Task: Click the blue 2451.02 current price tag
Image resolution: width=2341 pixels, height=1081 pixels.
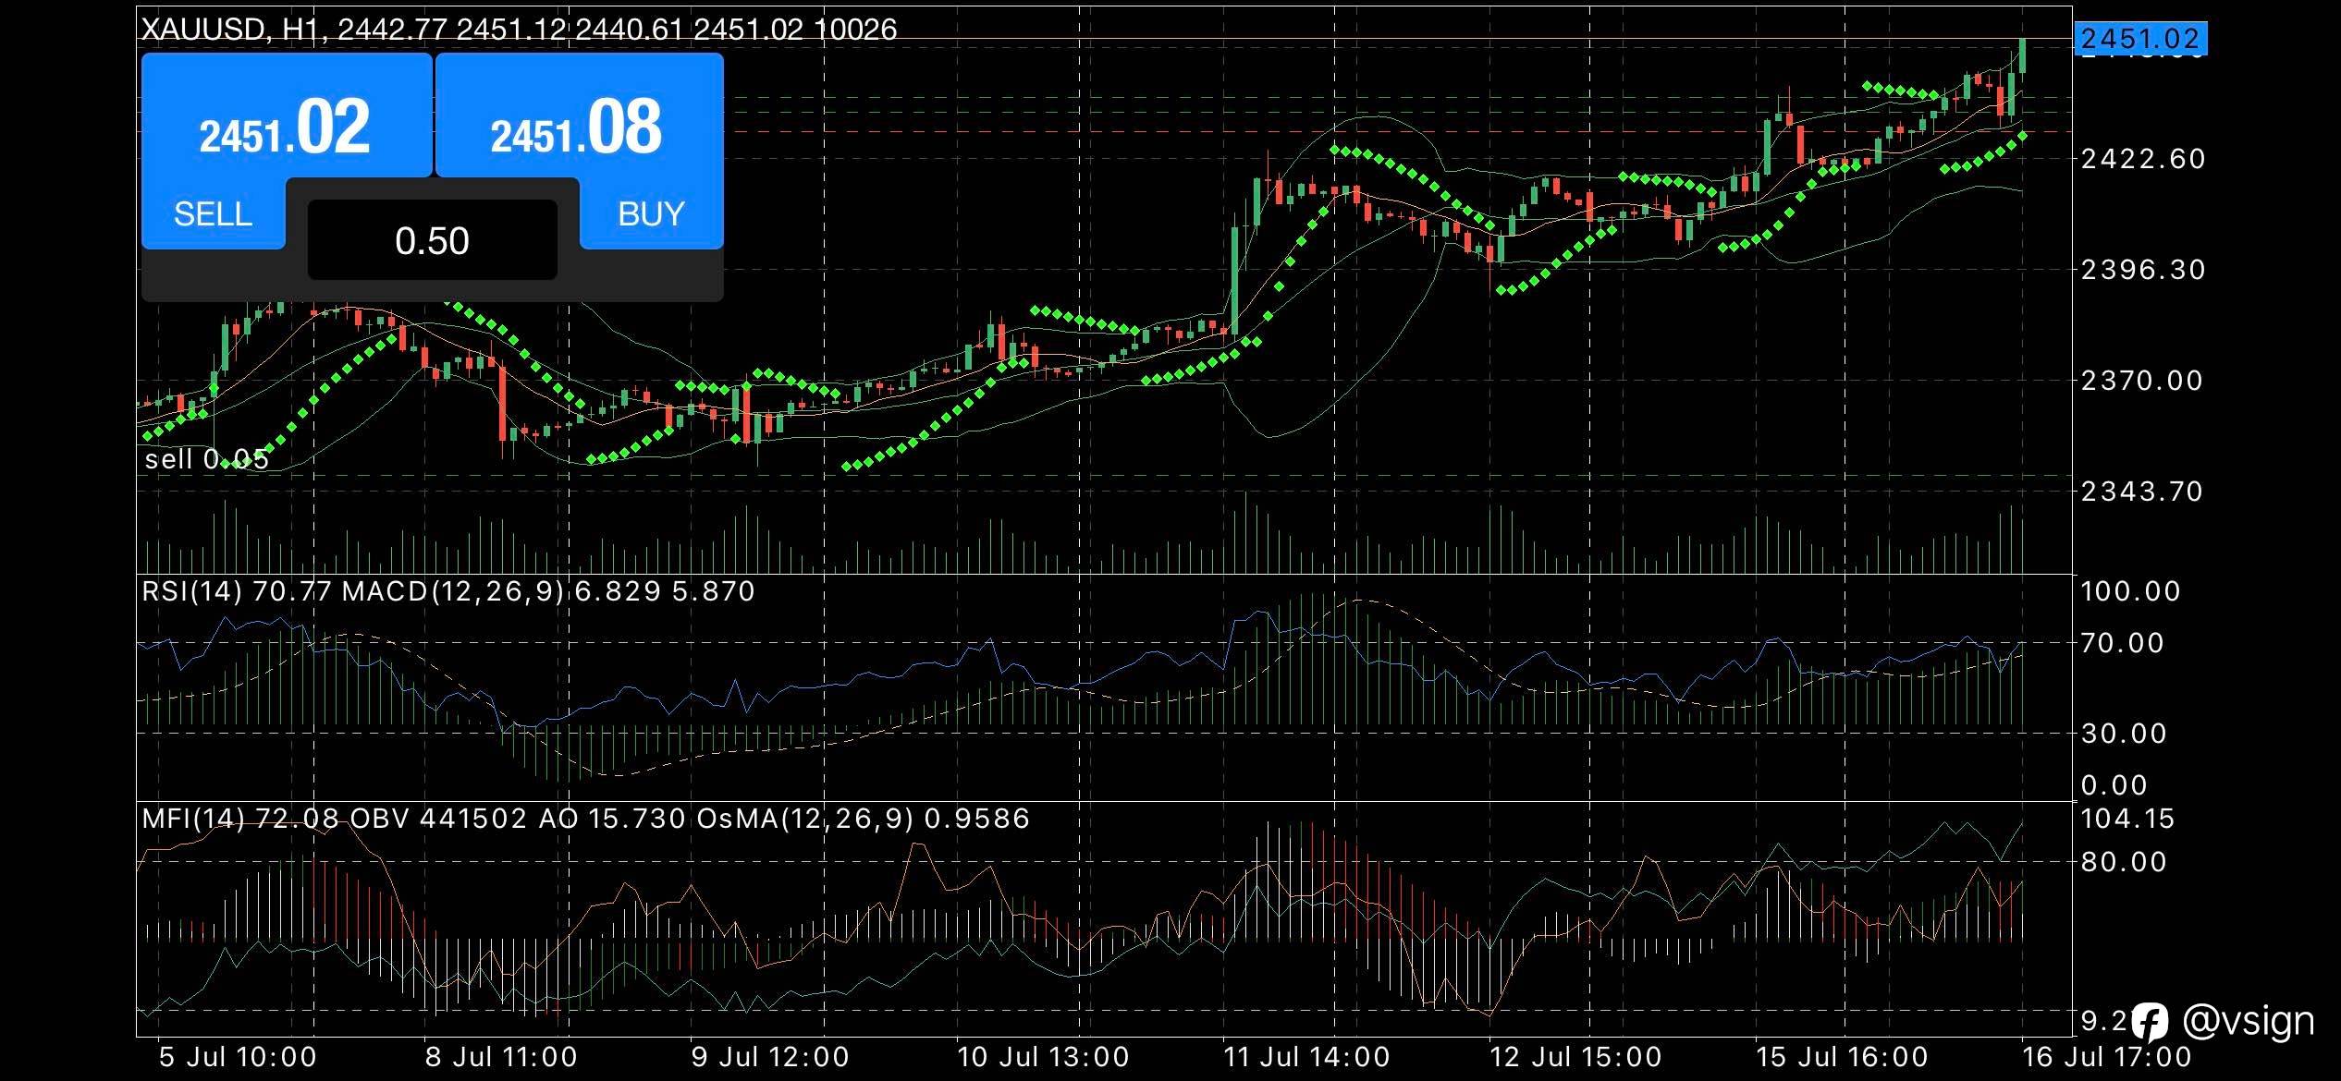Action: pos(2139,39)
